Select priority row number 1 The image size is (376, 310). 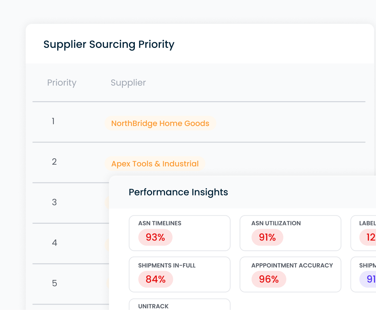(x=53, y=121)
